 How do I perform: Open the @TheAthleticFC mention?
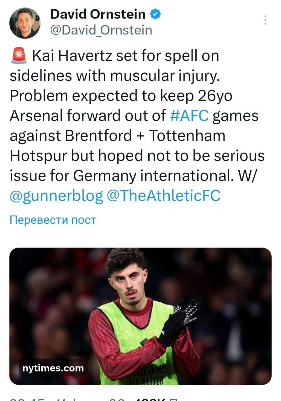point(163,196)
